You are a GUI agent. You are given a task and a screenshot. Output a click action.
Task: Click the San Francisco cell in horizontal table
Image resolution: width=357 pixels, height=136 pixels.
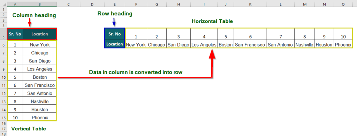(250, 45)
